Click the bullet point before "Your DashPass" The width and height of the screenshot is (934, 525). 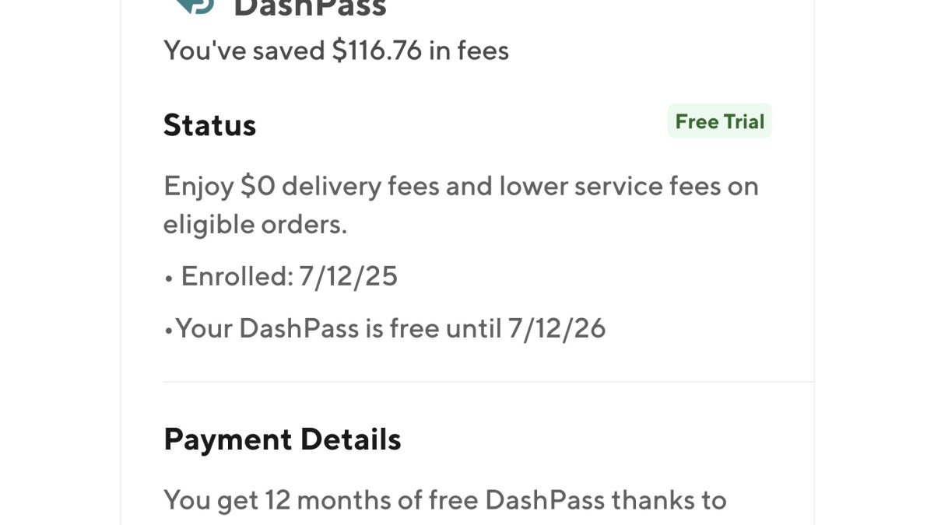click(168, 330)
